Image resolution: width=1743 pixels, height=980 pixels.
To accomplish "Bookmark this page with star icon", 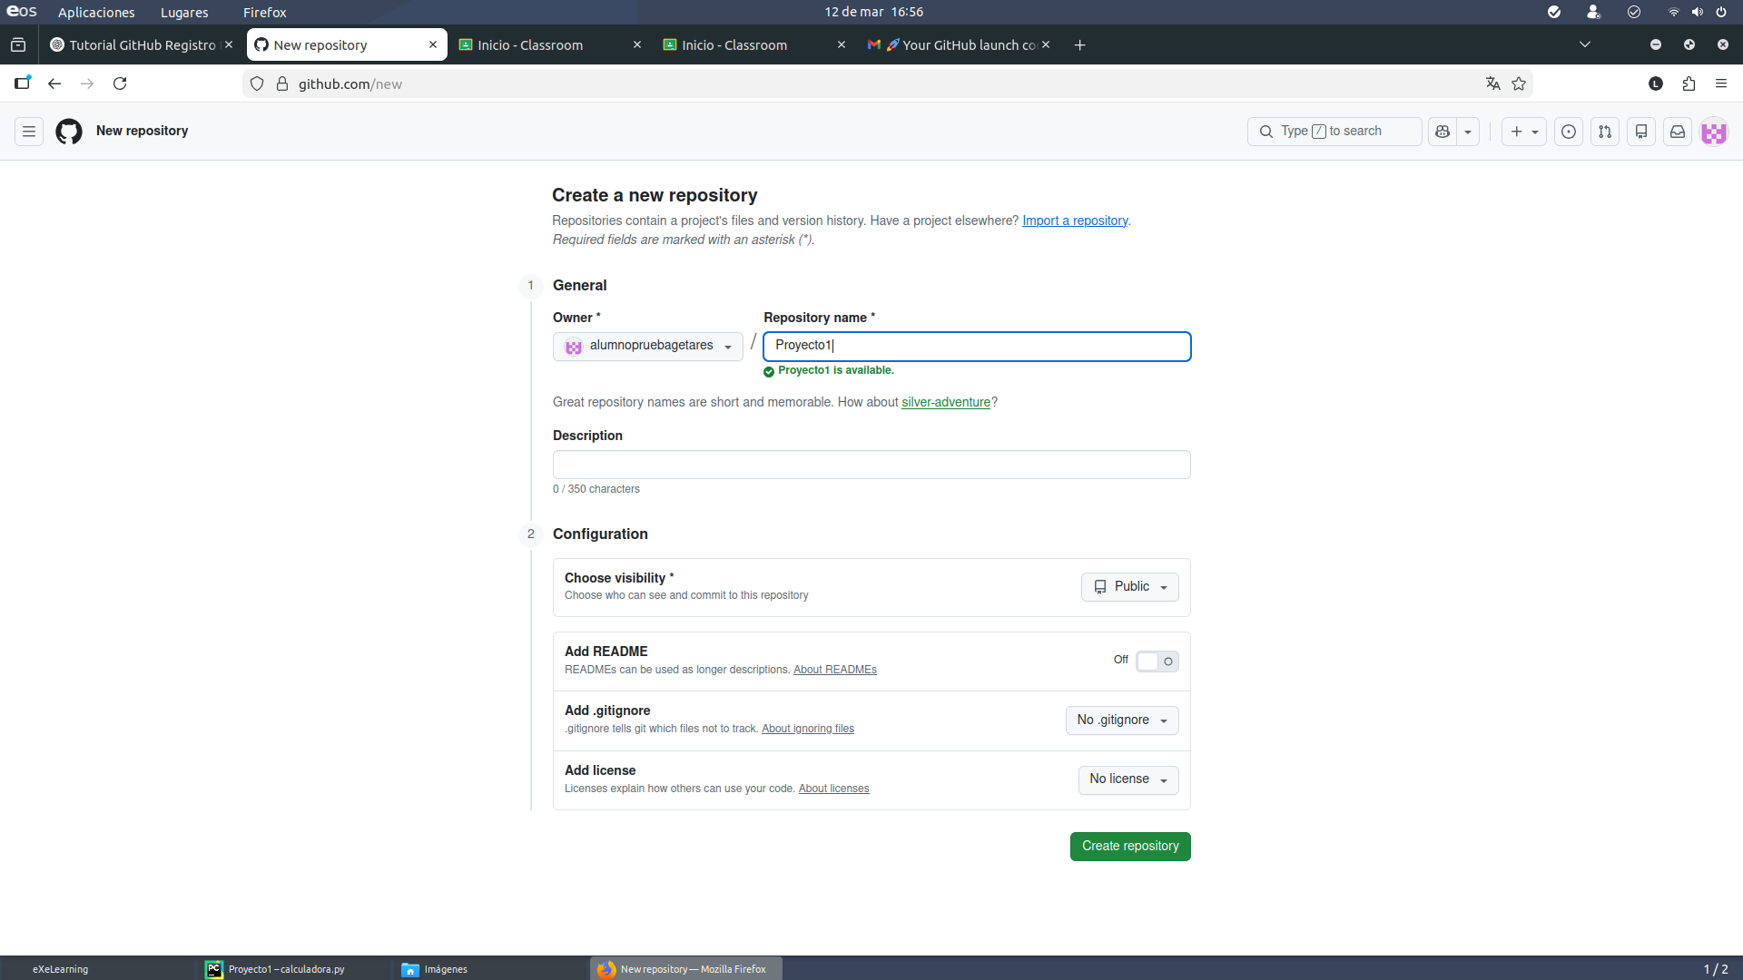I will (1519, 83).
